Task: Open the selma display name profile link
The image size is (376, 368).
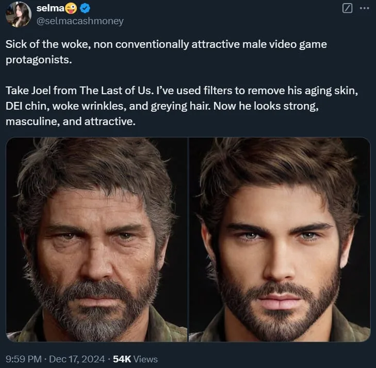Action: [x=51, y=8]
